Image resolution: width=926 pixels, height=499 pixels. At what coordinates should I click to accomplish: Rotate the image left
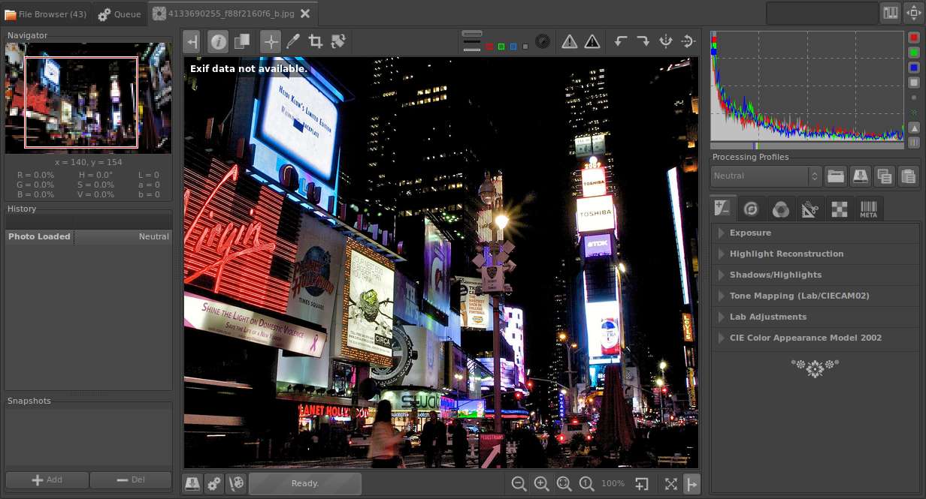pos(621,42)
